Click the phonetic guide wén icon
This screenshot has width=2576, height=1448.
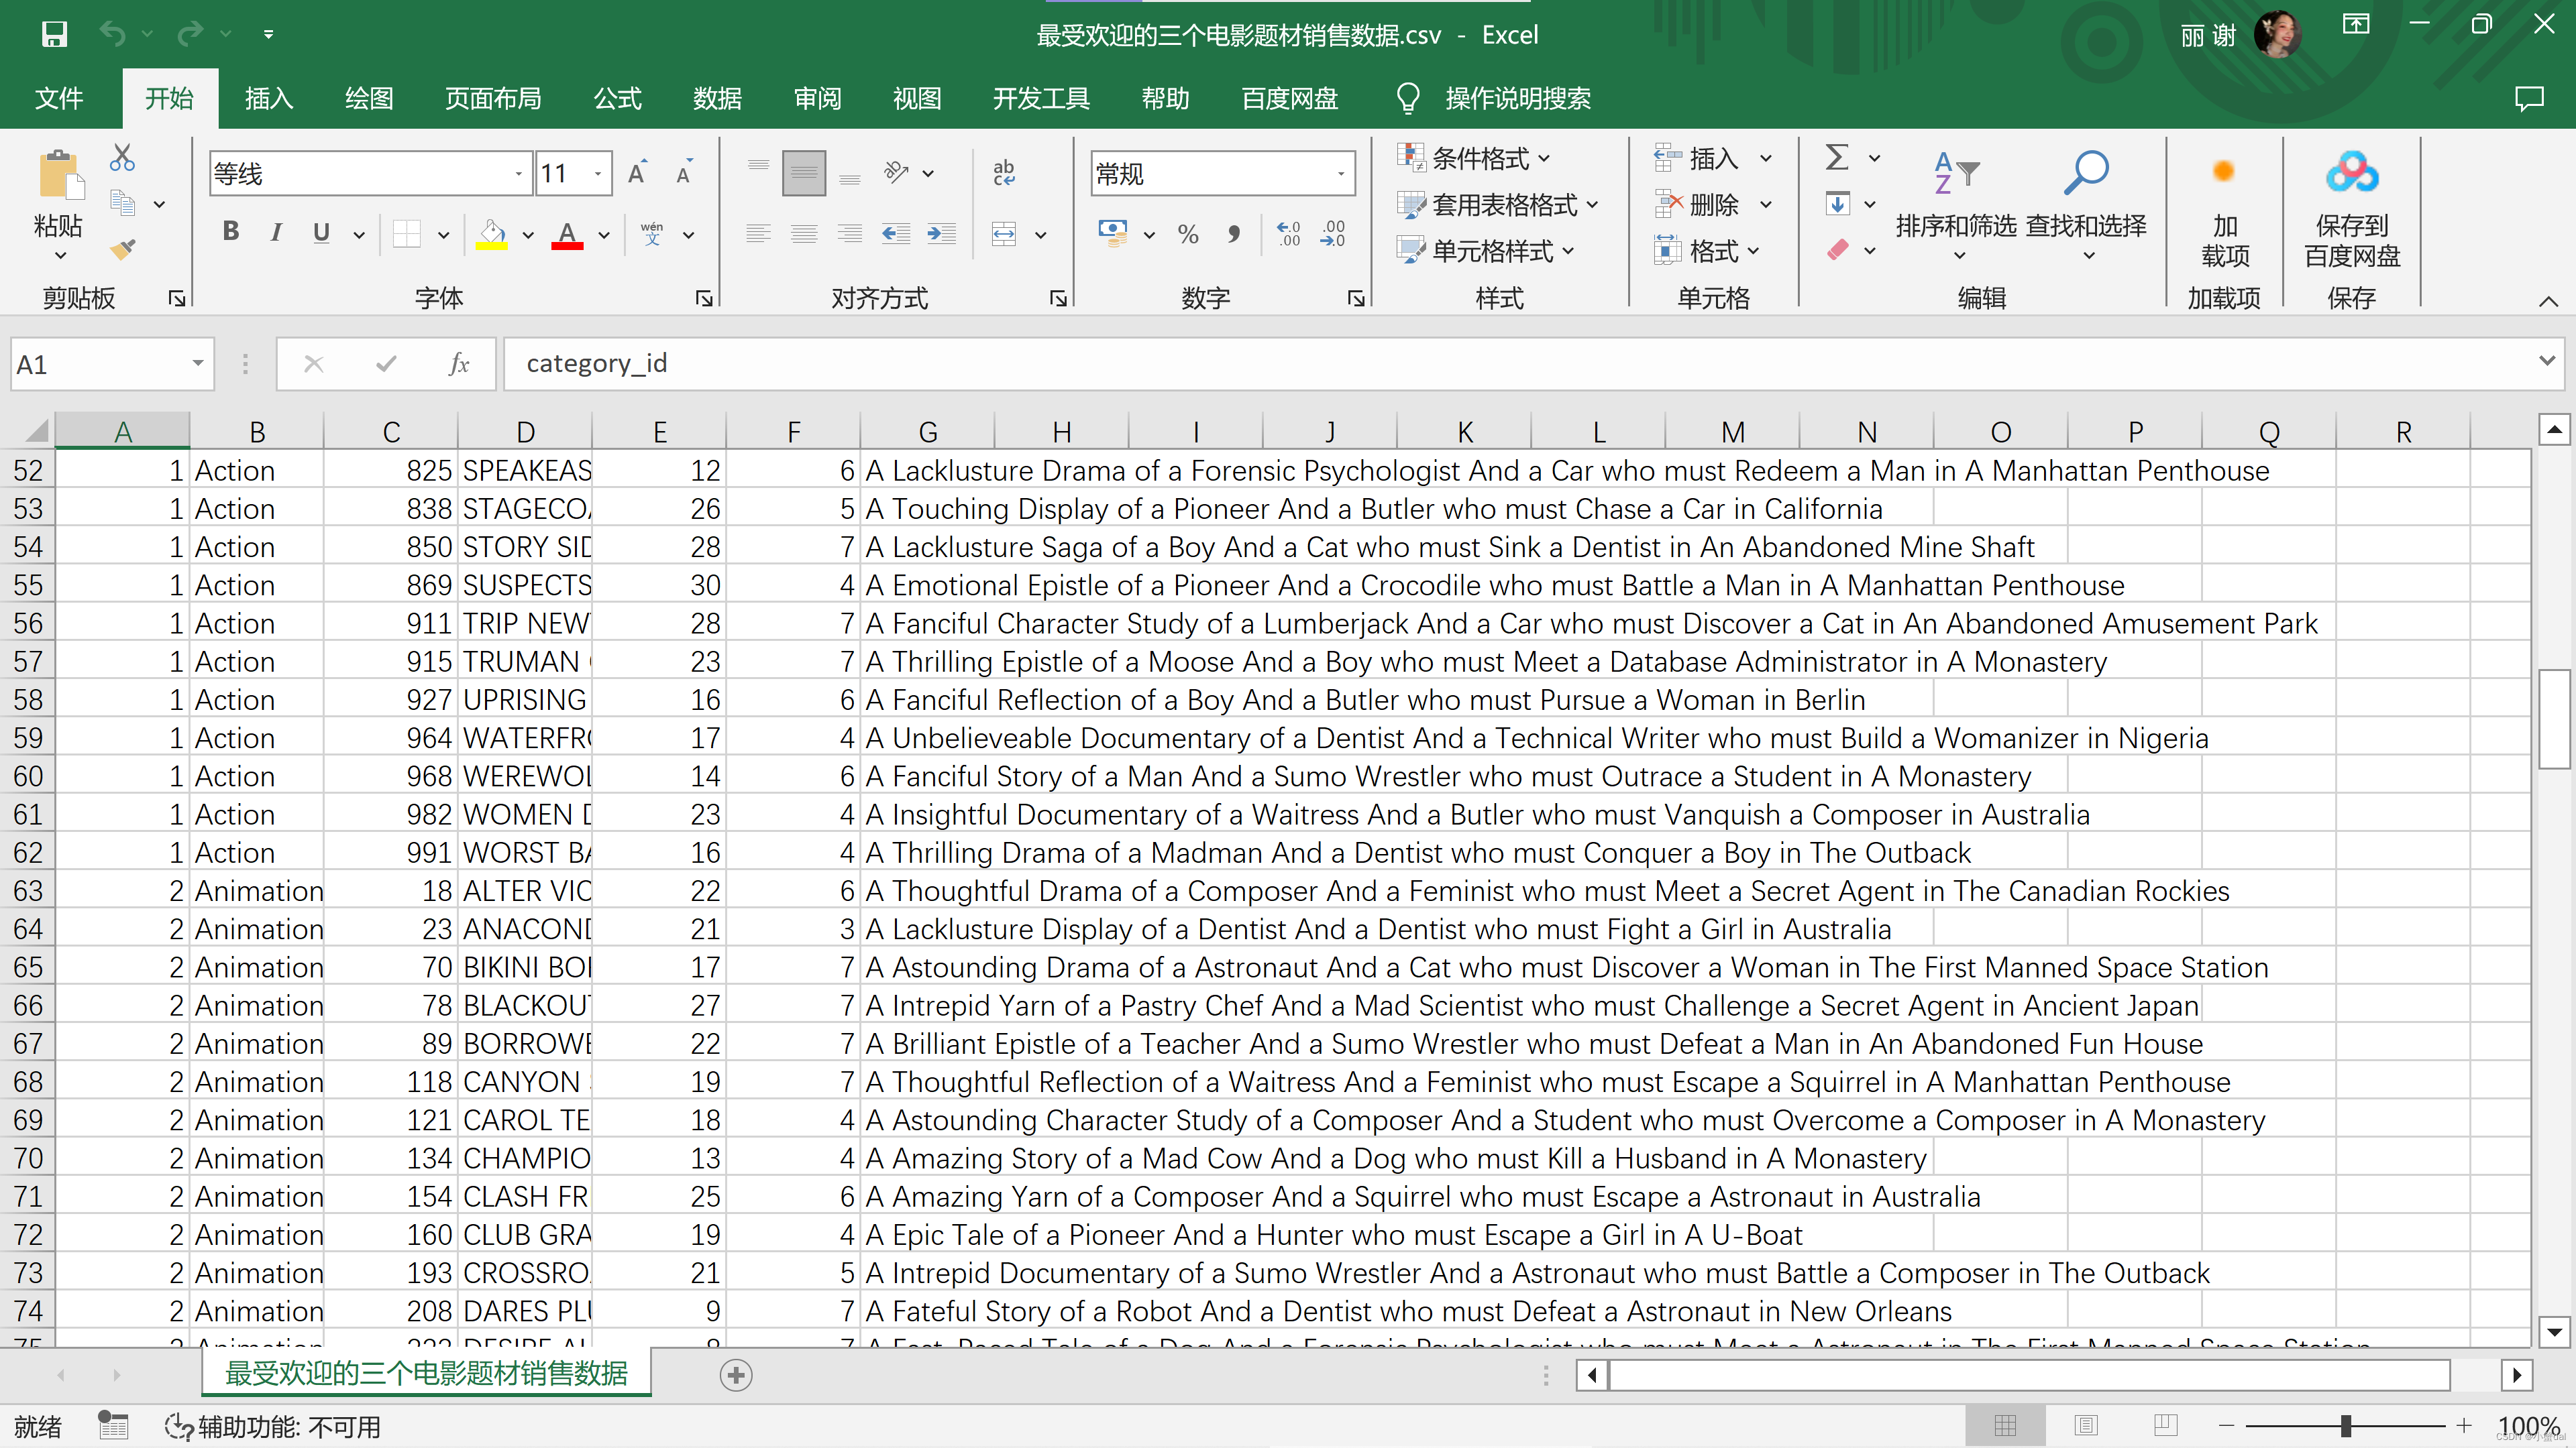652,234
